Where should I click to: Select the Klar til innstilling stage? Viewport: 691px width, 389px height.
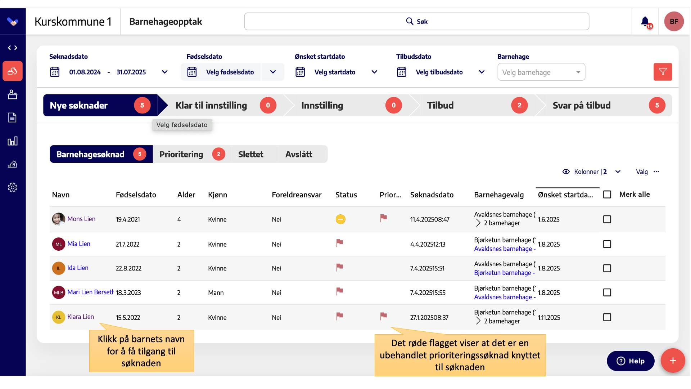point(226,105)
